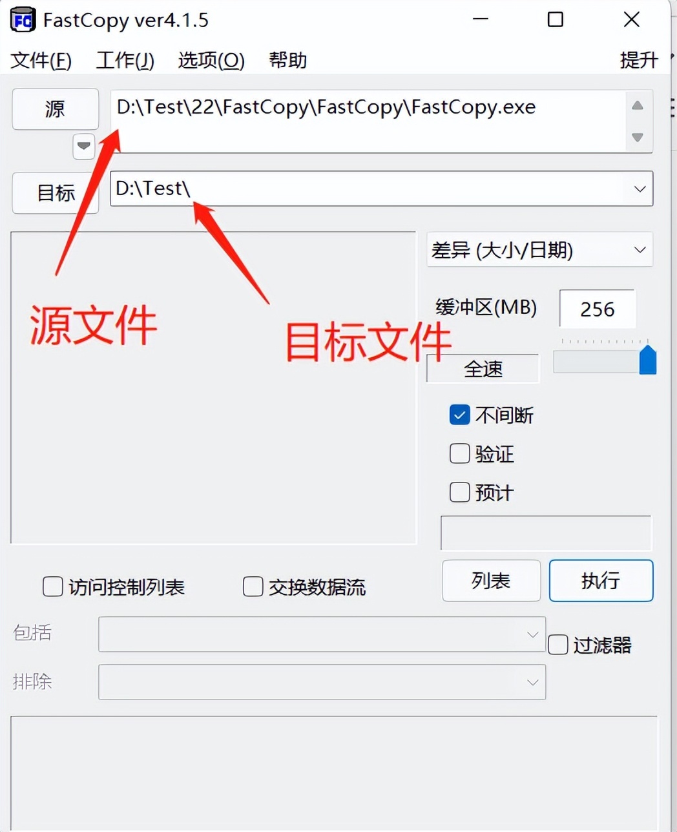The image size is (677, 832).
Task: Tick the 访问控制列表 checkbox
Action: click(x=52, y=587)
